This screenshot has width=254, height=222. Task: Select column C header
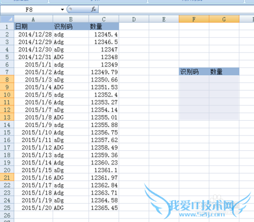click(x=104, y=19)
